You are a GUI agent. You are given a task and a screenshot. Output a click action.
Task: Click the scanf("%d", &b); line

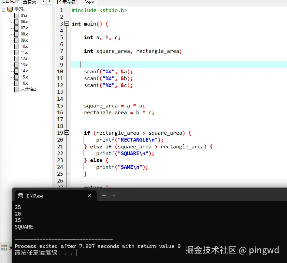coord(109,78)
